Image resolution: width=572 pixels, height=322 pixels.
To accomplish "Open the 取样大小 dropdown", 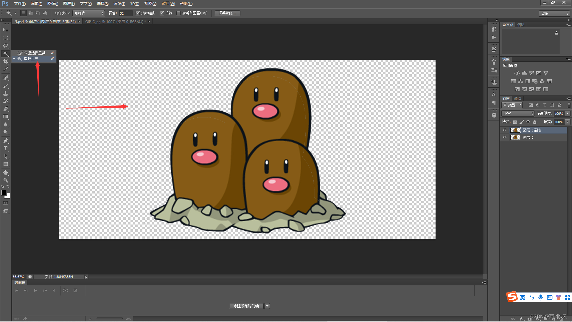I will coord(88,13).
